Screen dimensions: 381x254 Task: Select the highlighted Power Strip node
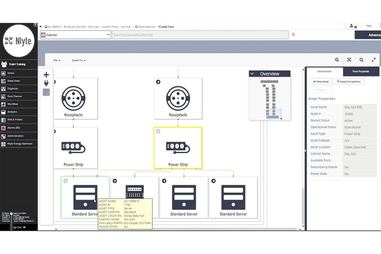pos(178,148)
